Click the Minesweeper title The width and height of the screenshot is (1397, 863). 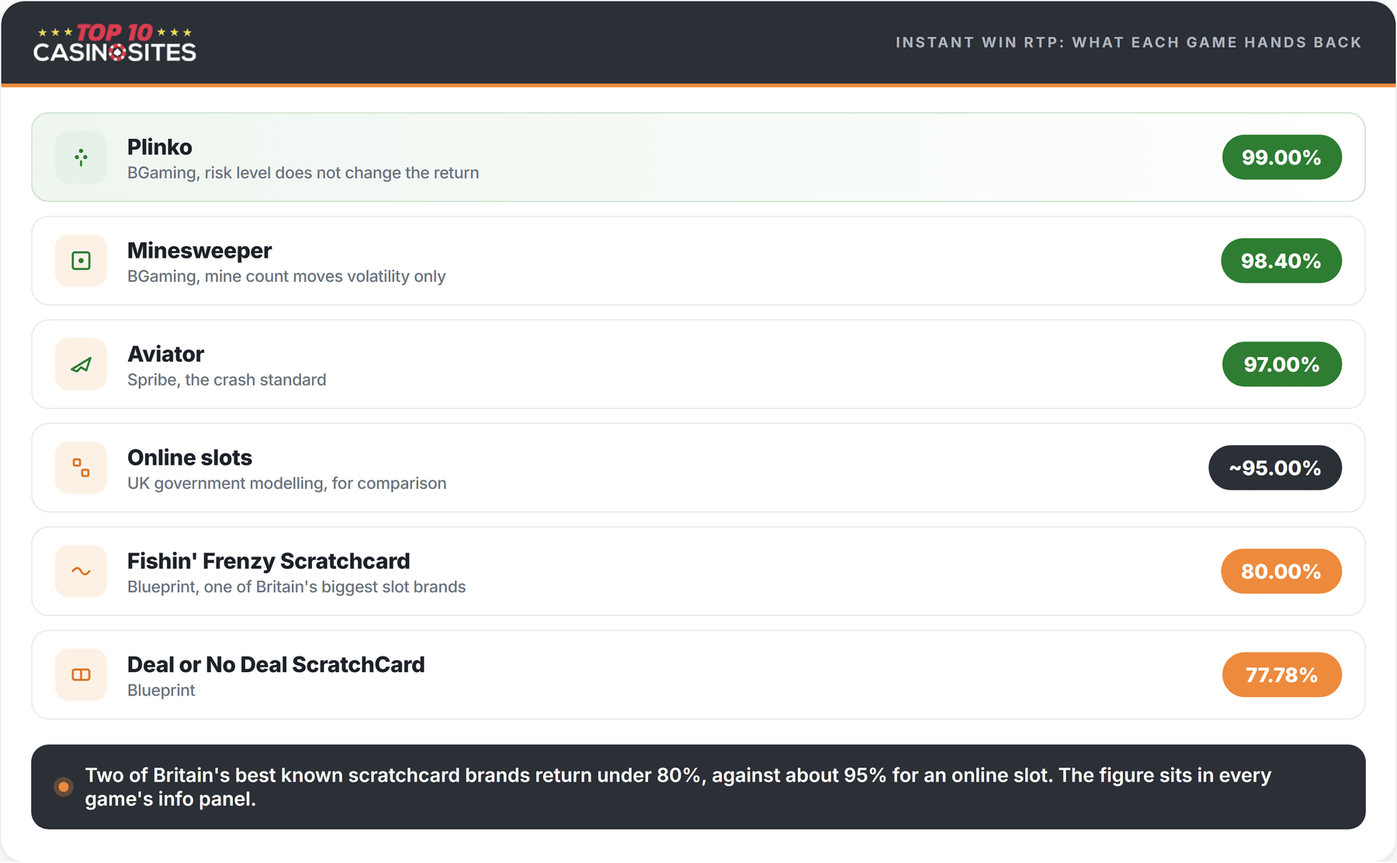pyautogui.click(x=199, y=251)
